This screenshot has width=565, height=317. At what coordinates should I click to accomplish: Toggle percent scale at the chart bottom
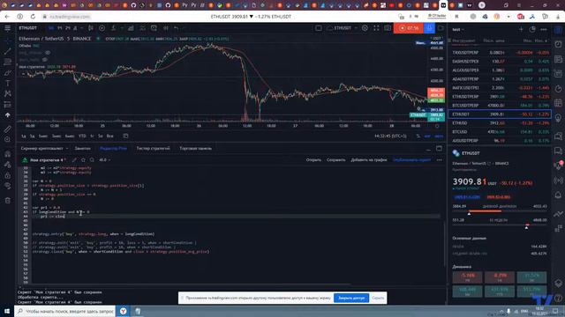point(418,136)
